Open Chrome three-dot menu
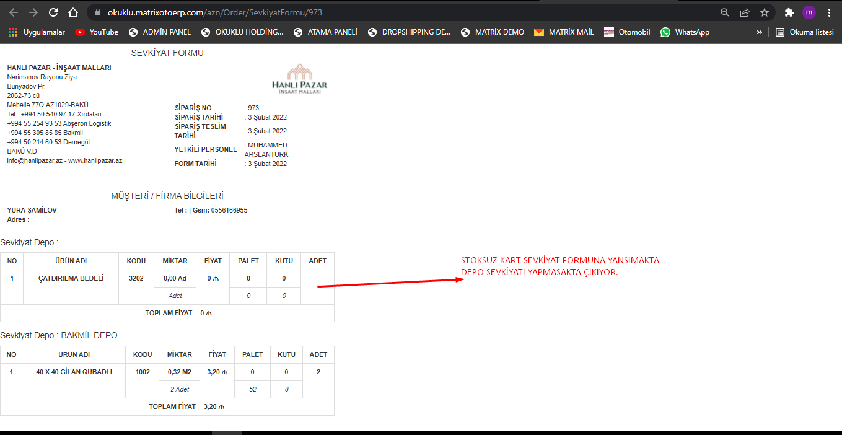Viewport: 842px width, 435px height. [x=829, y=12]
